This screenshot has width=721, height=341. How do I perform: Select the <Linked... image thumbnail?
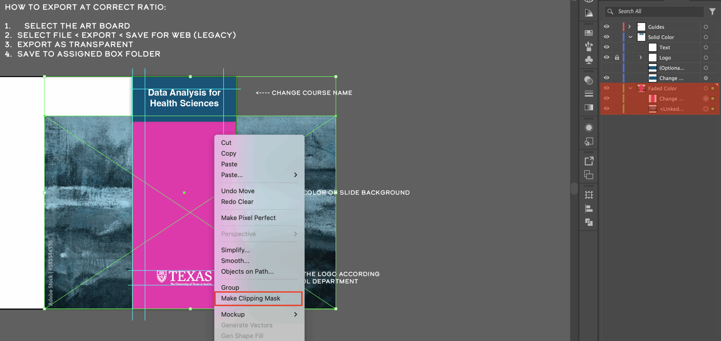pos(653,109)
